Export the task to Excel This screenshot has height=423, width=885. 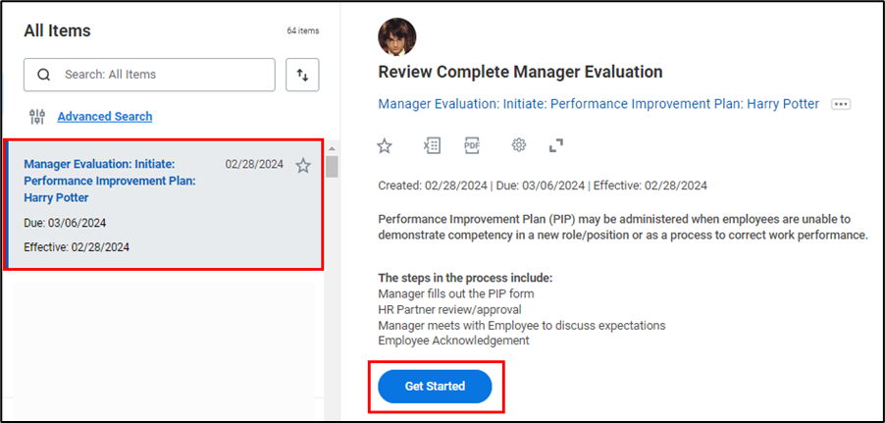(432, 145)
